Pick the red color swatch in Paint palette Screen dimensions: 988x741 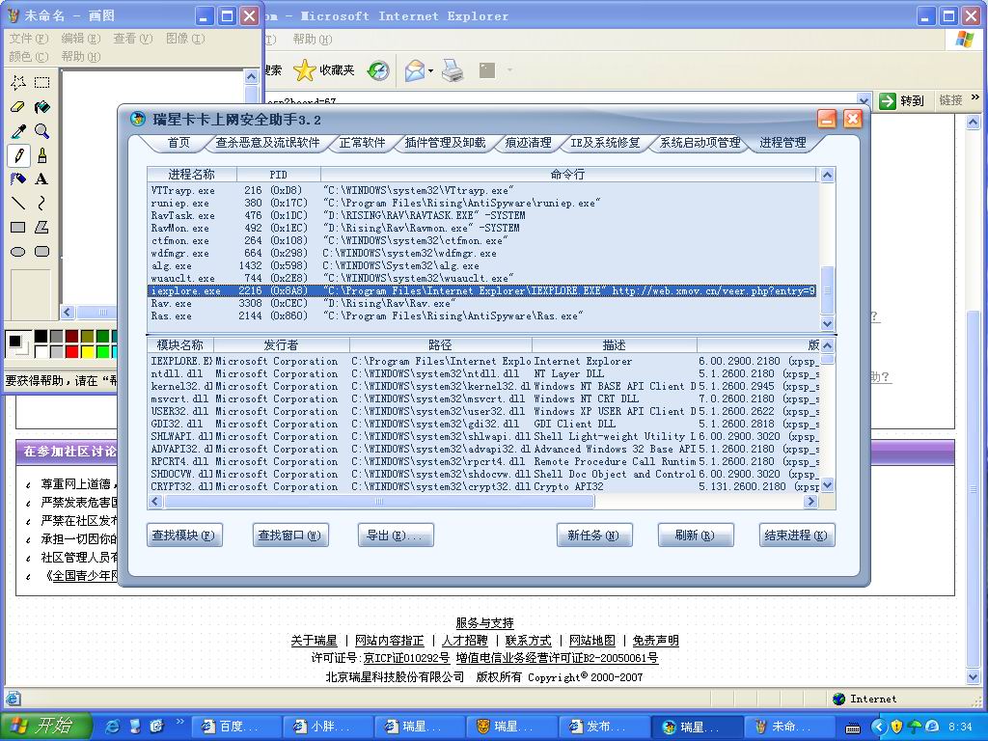coord(71,351)
